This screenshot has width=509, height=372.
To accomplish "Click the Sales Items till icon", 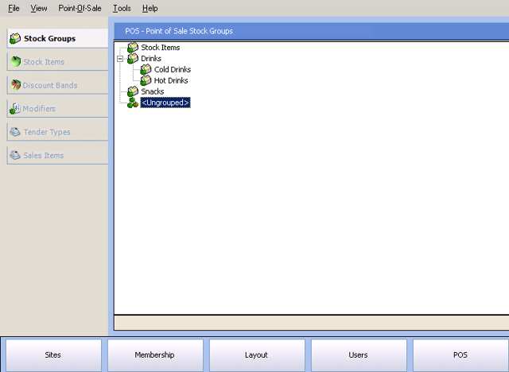I will pyautogui.click(x=15, y=155).
